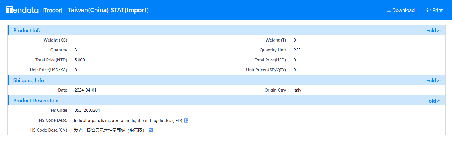Click the Unit Price(USD/QTY) value 0
Viewport: 452px width, 141px height.
[x=294, y=70]
